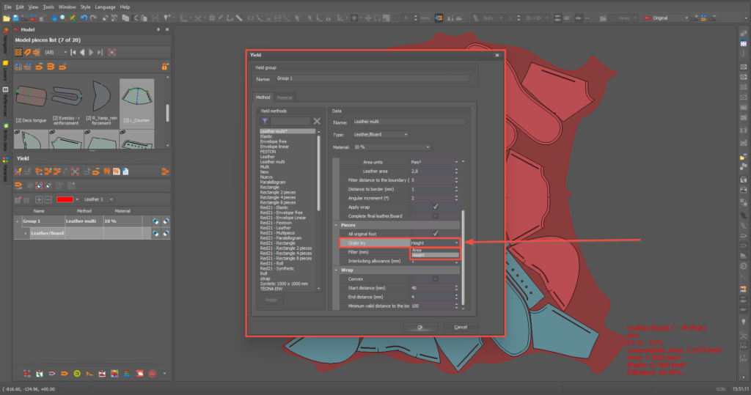The height and width of the screenshot is (395, 751).
Task: Click the Ok button in Yield dialog
Action: click(x=420, y=327)
